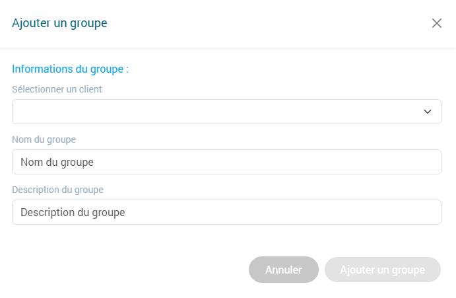The image size is (456, 298).
Task: Click empty header space beside dialog title
Action: [x=264, y=23]
